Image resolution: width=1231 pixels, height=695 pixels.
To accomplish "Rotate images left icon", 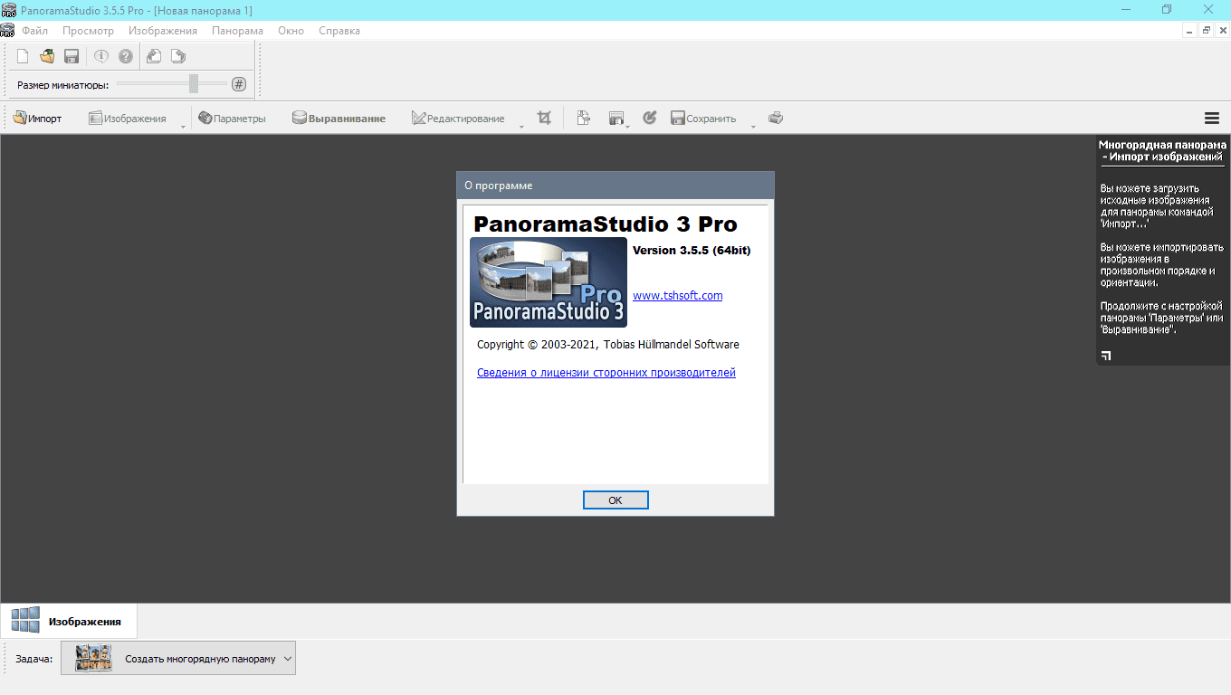I will [154, 56].
